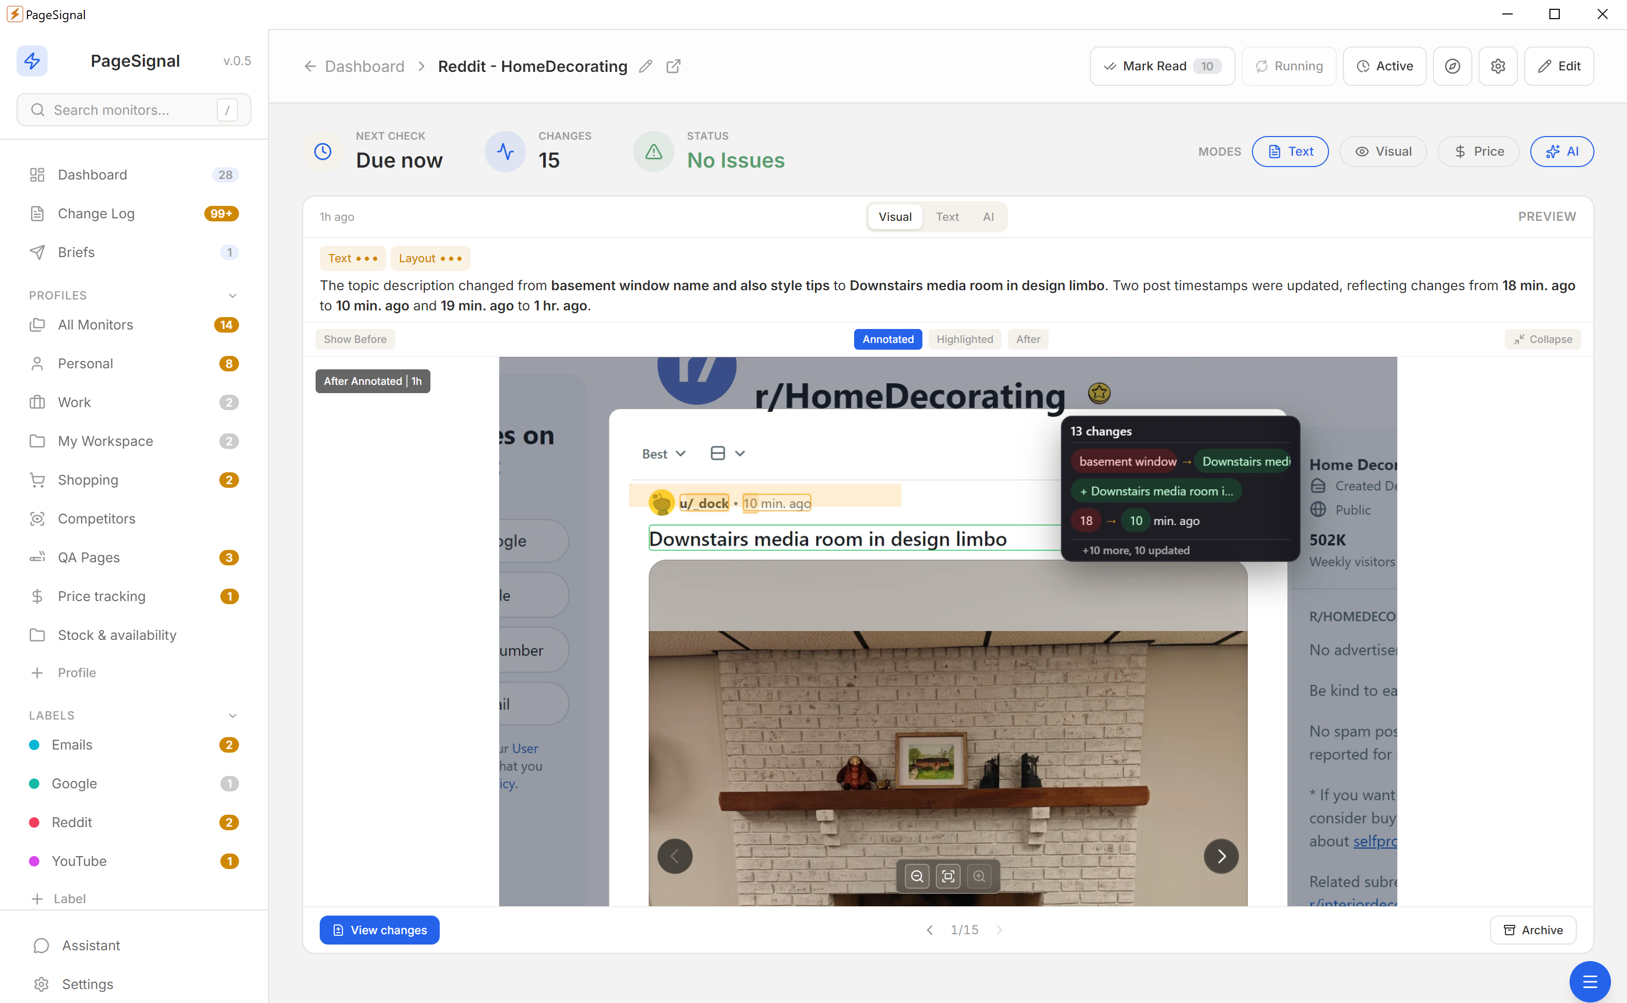The height and width of the screenshot is (1003, 1627).
Task: Expand the Text change tag
Action: [x=352, y=259]
